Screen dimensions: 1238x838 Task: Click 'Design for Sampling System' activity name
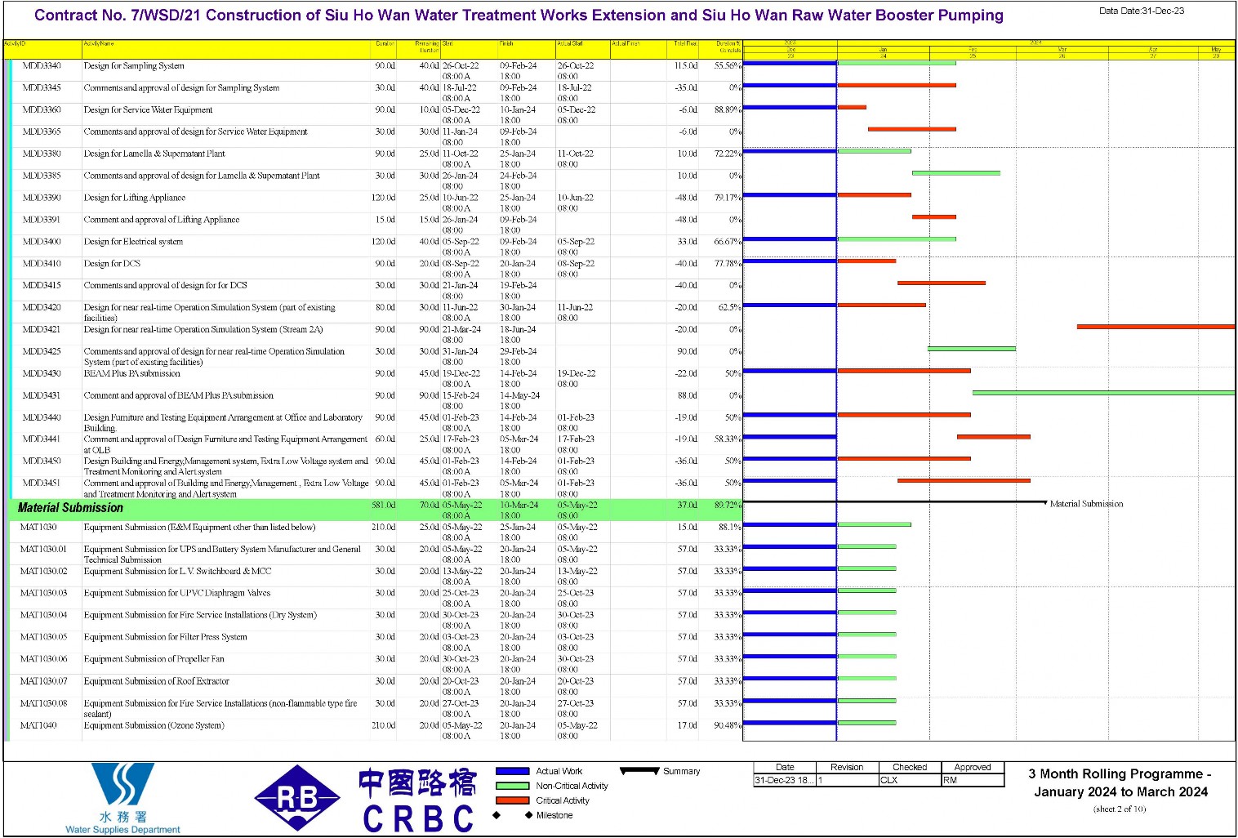click(134, 65)
